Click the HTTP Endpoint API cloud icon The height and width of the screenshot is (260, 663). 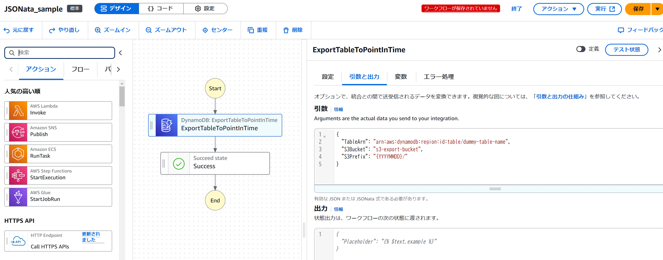(18, 241)
